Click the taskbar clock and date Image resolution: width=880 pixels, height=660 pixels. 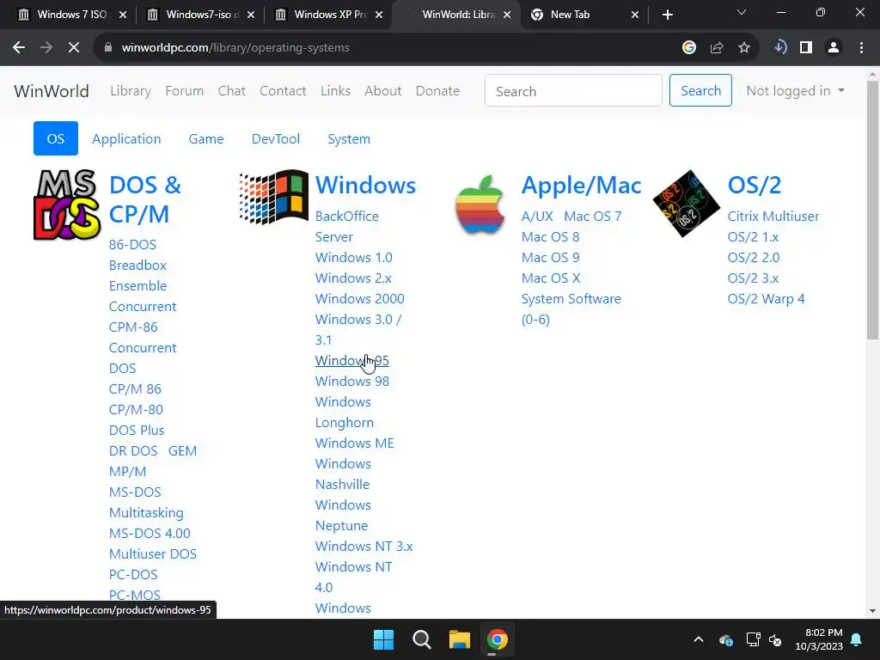819,639
